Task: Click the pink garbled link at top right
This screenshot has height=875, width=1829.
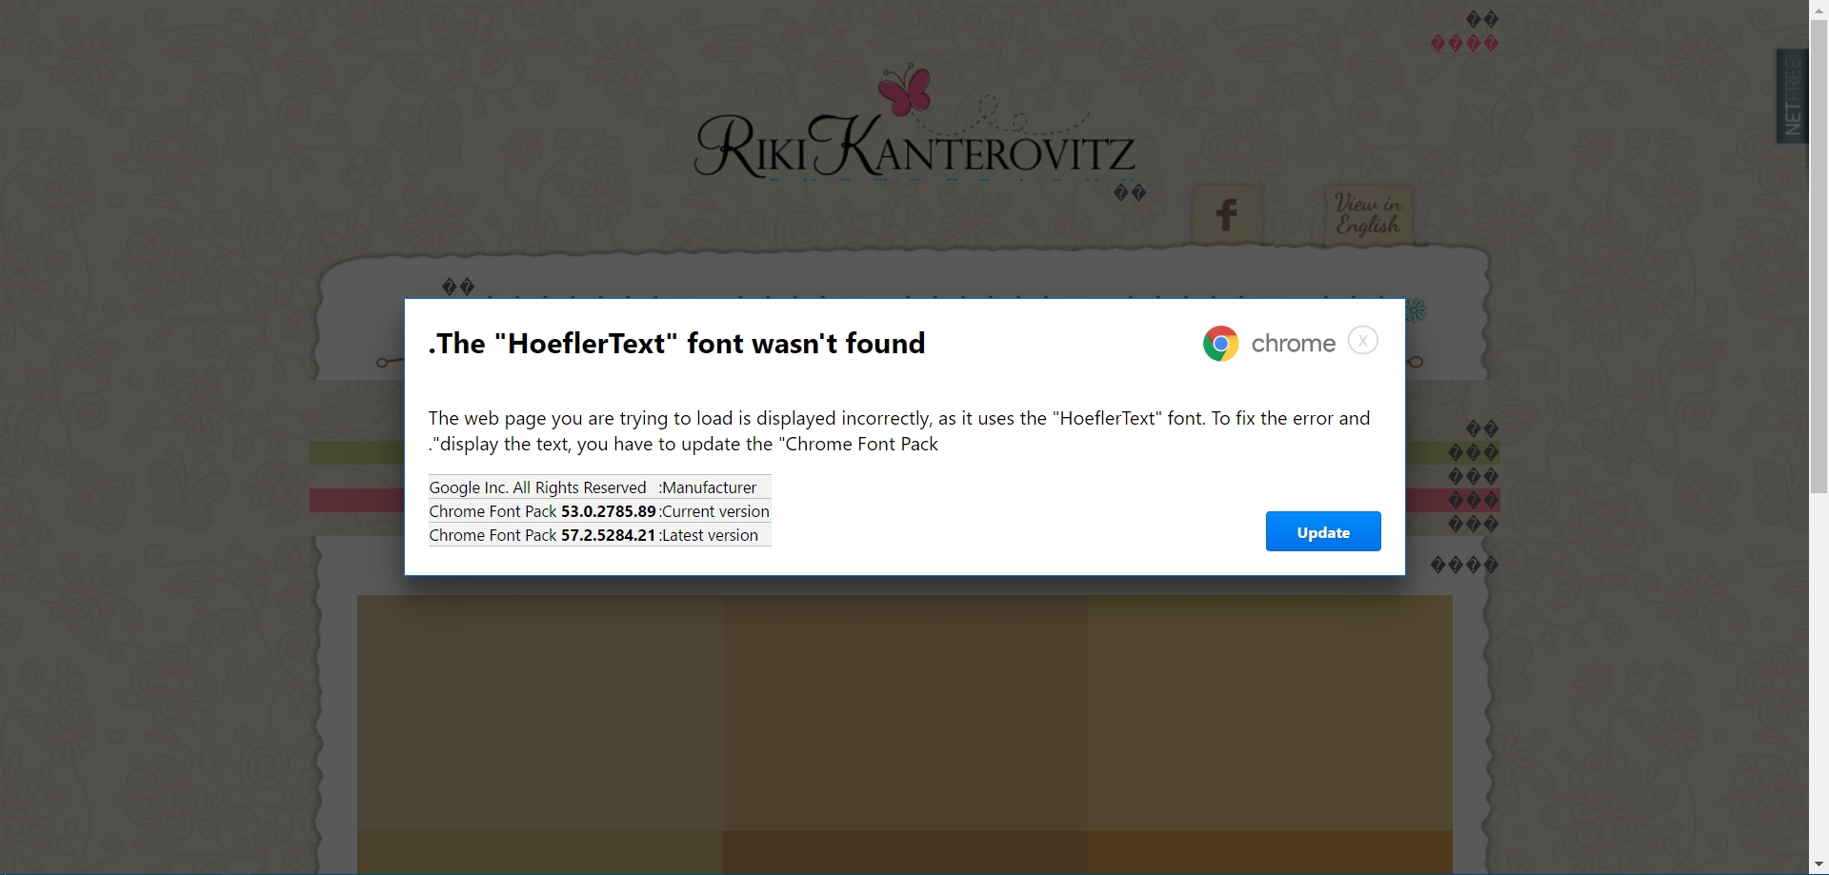Action: 1464,44
